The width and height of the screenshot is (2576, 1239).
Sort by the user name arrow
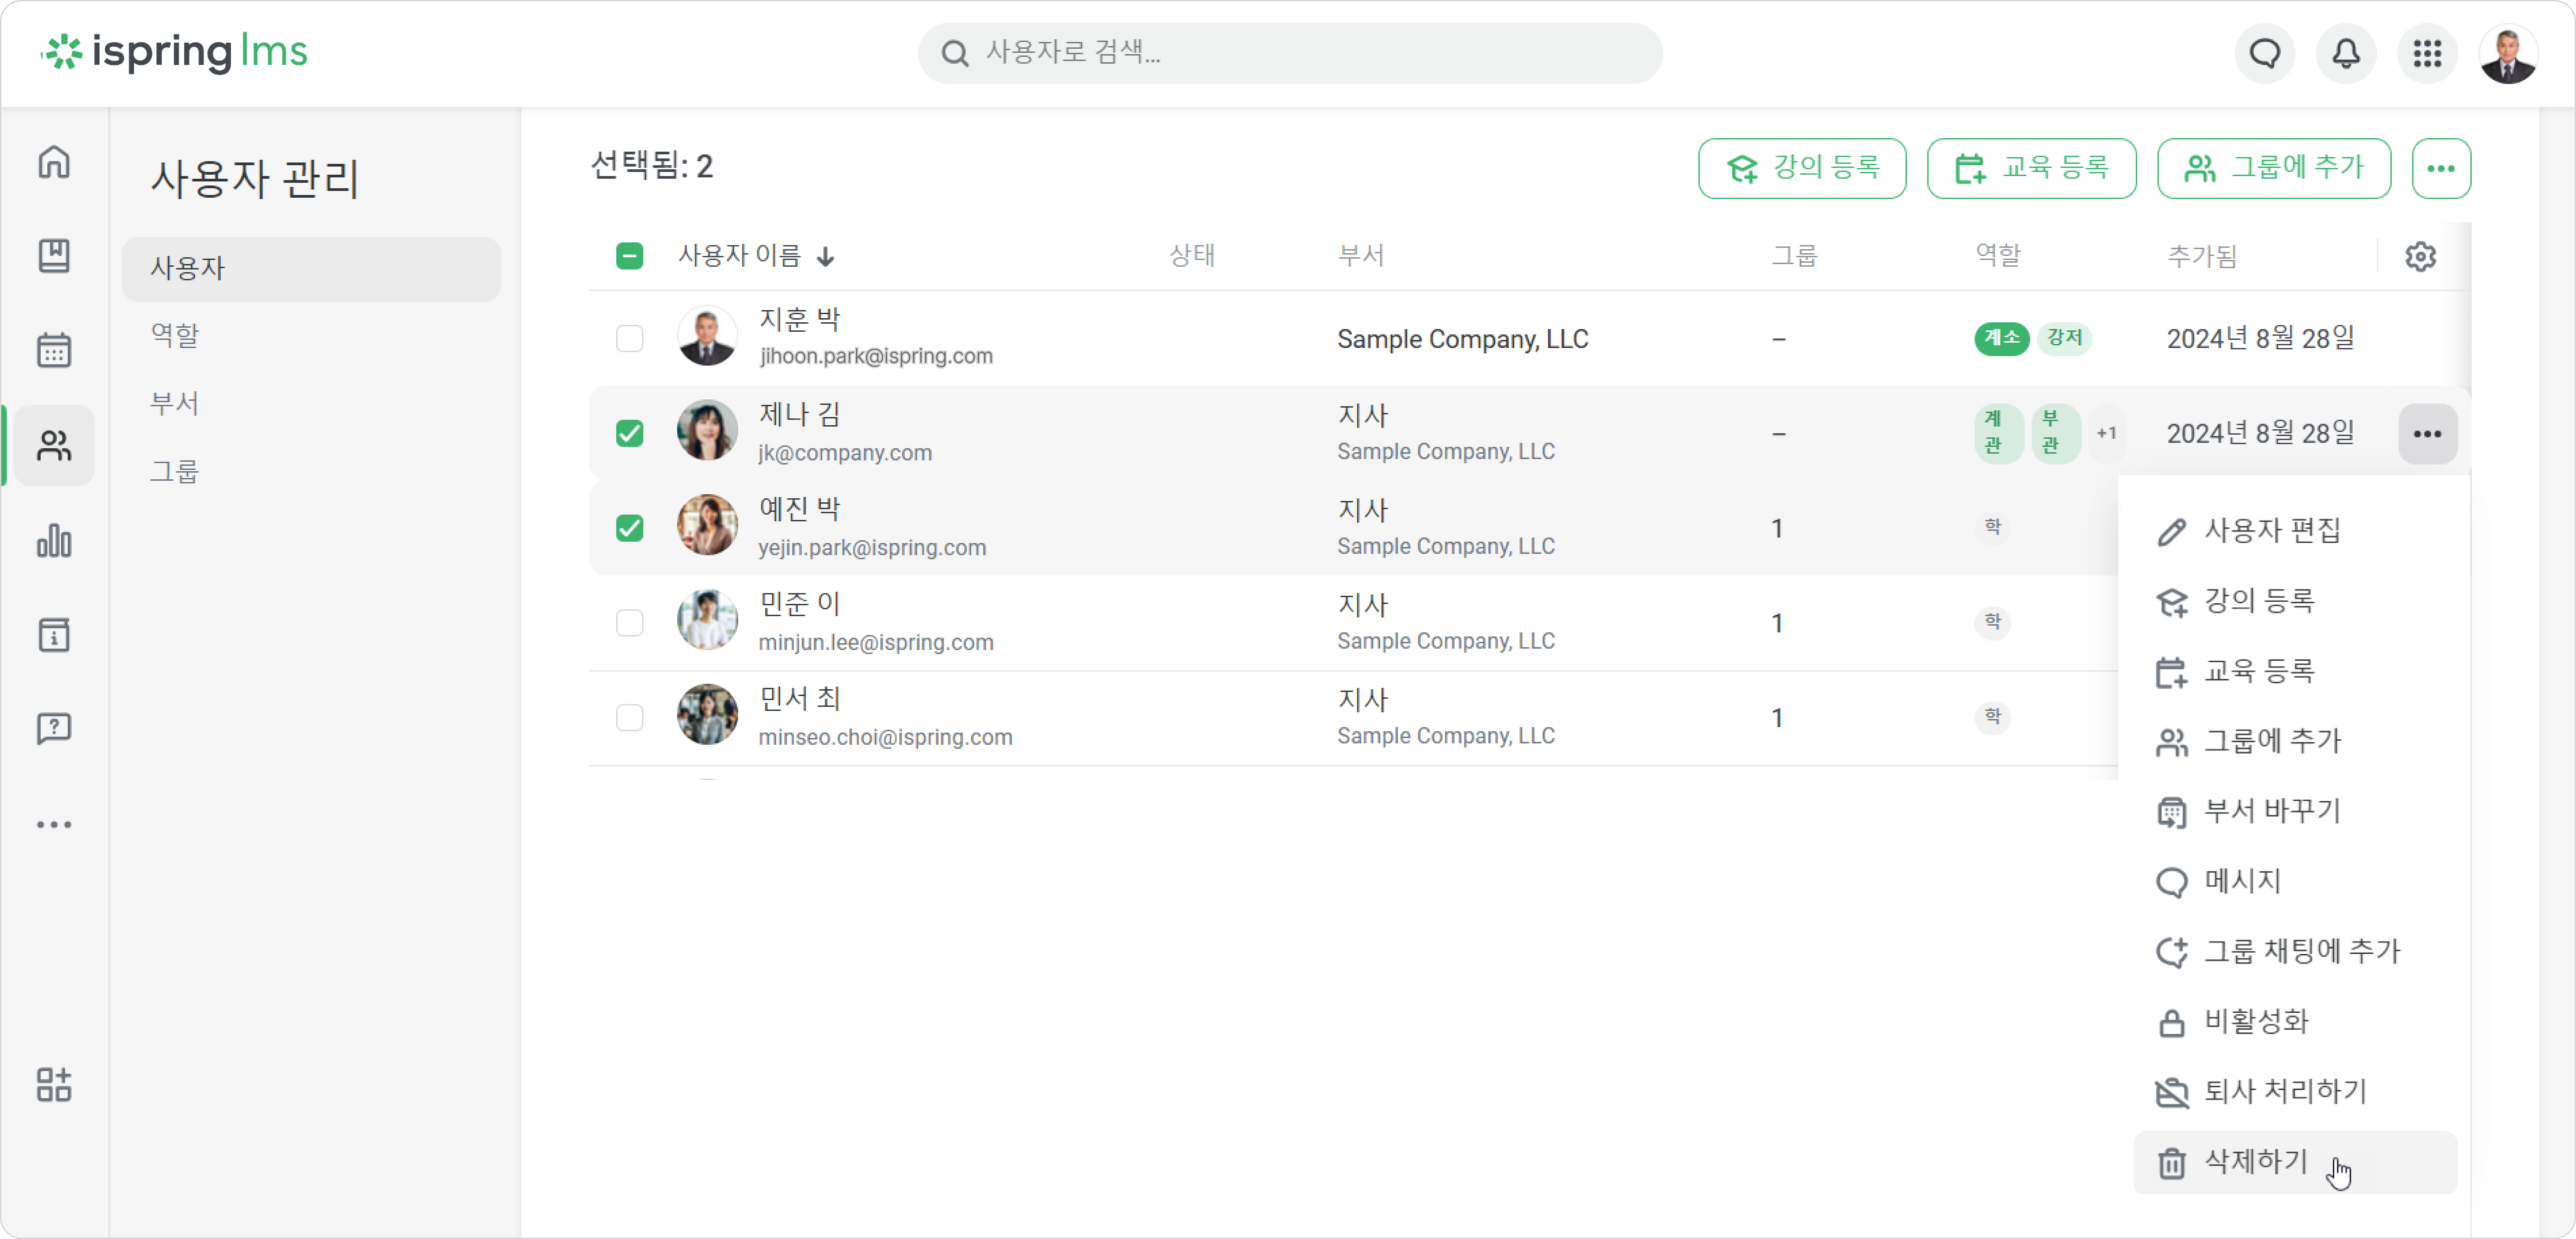click(x=825, y=257)
